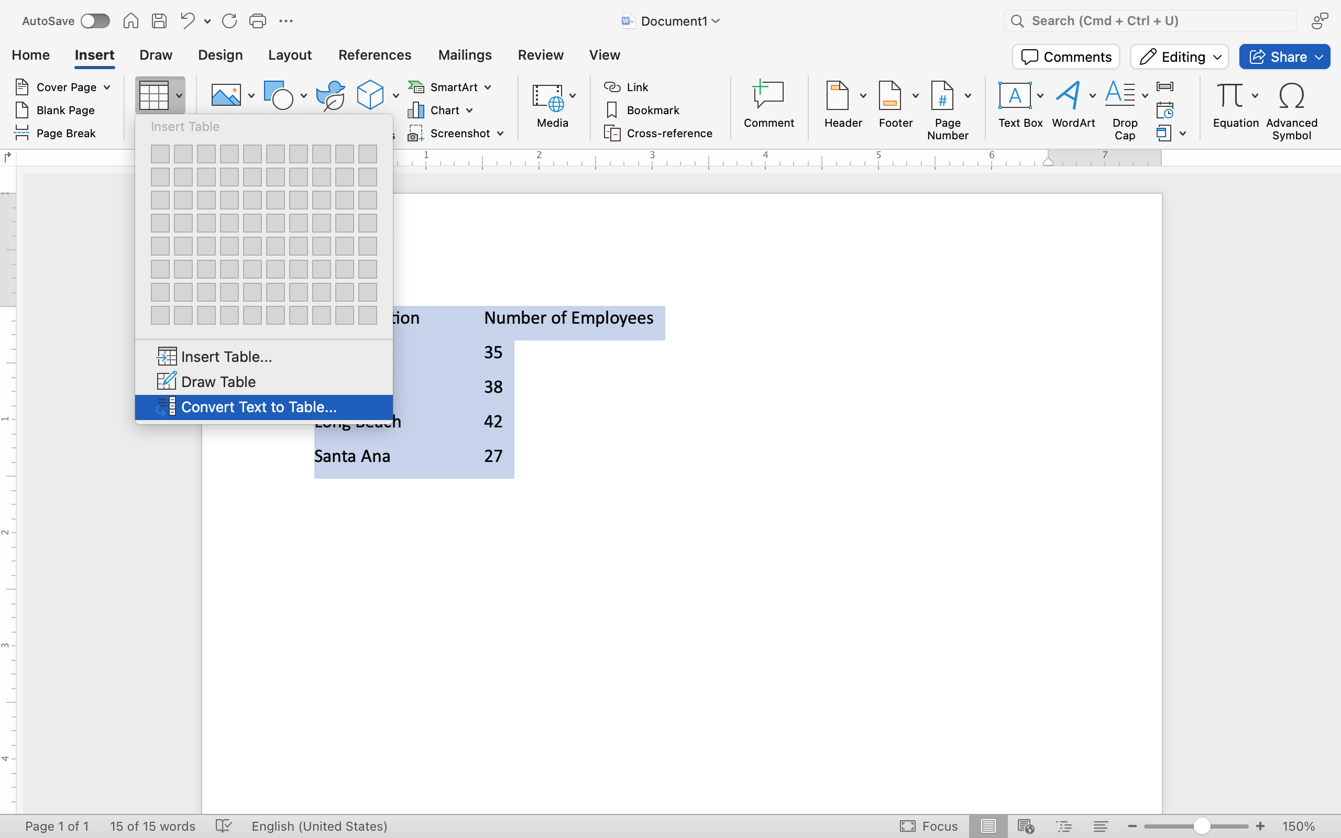The image size is (1341, 838).
Task: Click the Equation pi icon
Action: (1229, 95)
